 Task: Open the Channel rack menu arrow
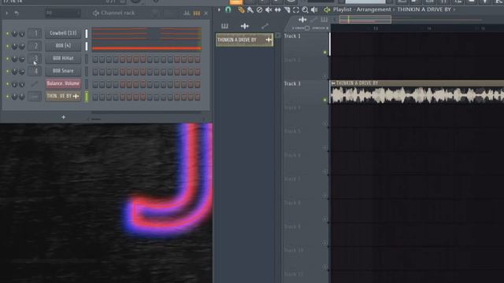[7, 13]
